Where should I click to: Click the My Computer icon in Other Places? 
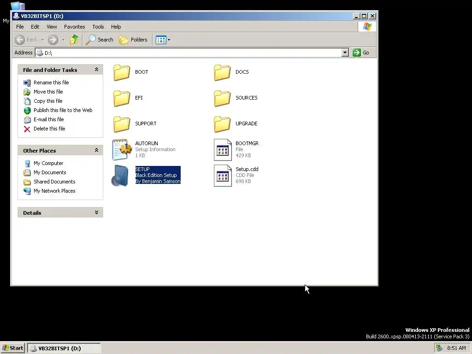27,164
